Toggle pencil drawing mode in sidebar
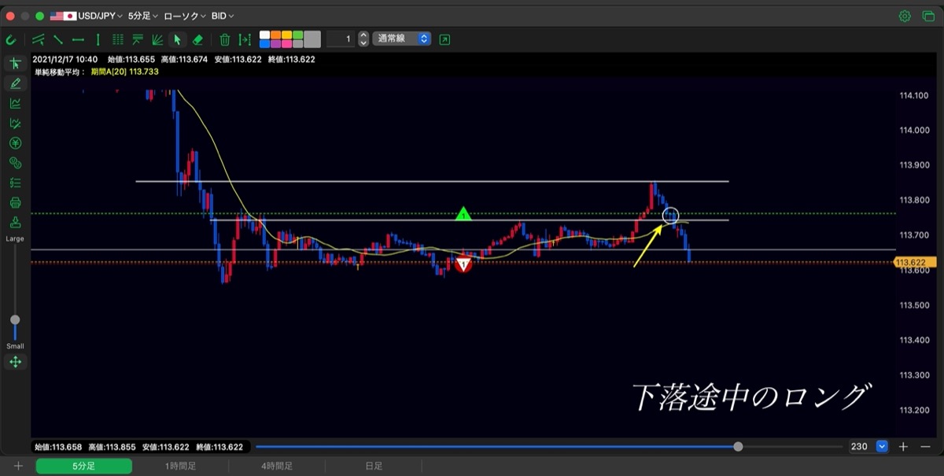944x476 pixels. pos(15,83)
